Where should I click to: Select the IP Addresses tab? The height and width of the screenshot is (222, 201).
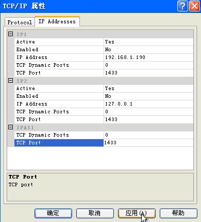point(57,21)
